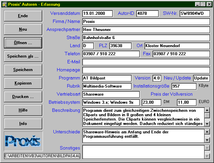Click inside the Beschreibung text area
The height and width of the screenshot is (163, 214).
143,117
